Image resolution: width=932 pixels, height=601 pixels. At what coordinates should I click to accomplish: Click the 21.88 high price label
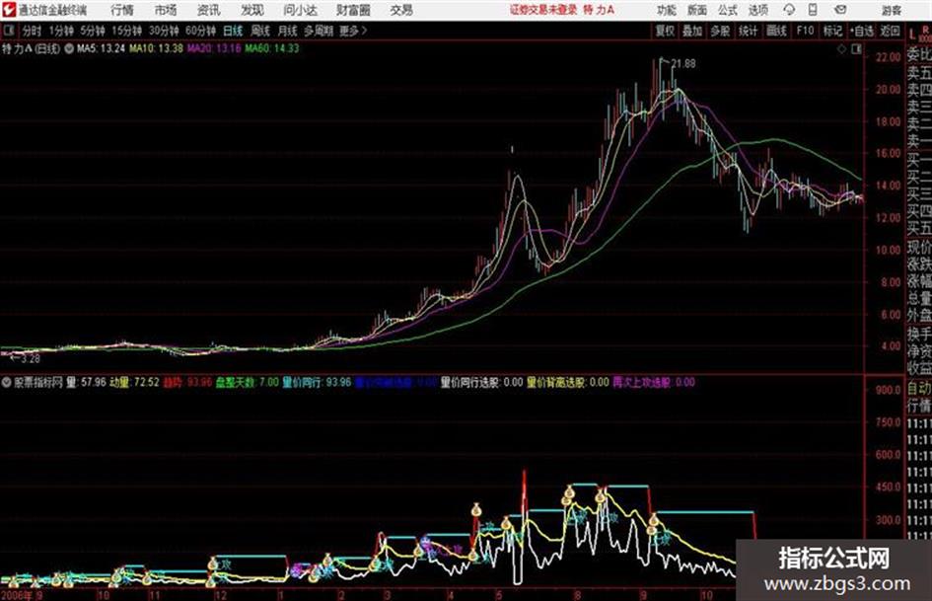(x=683, y=64)
